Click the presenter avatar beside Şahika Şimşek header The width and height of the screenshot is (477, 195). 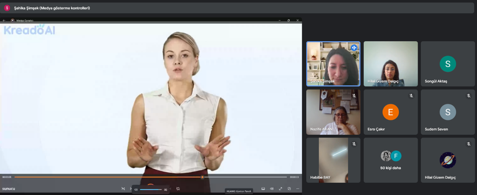point(7,8)
